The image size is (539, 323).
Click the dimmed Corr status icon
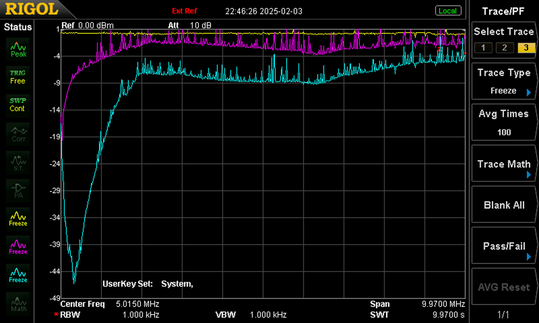point(18,134)
